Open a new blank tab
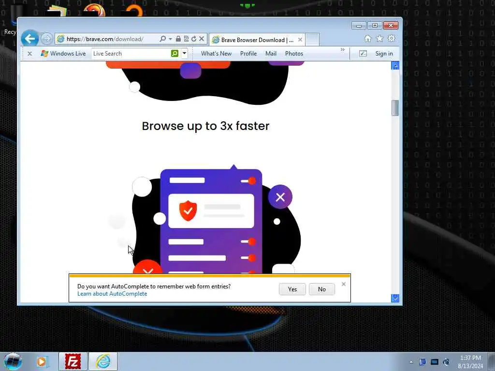This screenshot has width=495, height=371. tap(312, 40)
